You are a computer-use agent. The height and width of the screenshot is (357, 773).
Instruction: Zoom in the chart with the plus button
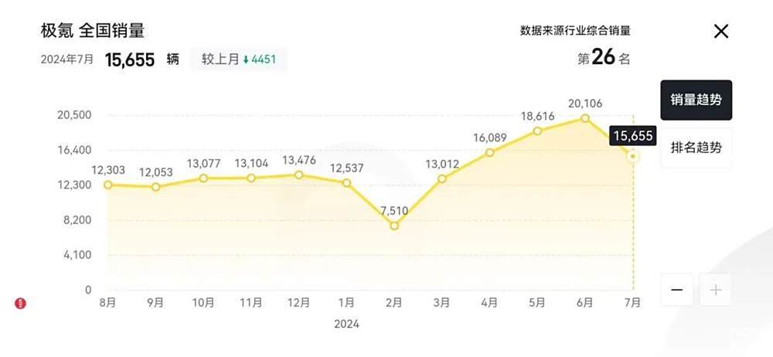click(x=715, y=290)
